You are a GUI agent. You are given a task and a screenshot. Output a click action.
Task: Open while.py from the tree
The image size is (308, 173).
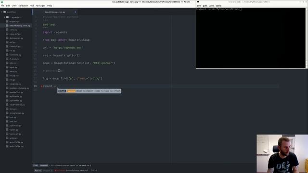pos(13,138)
